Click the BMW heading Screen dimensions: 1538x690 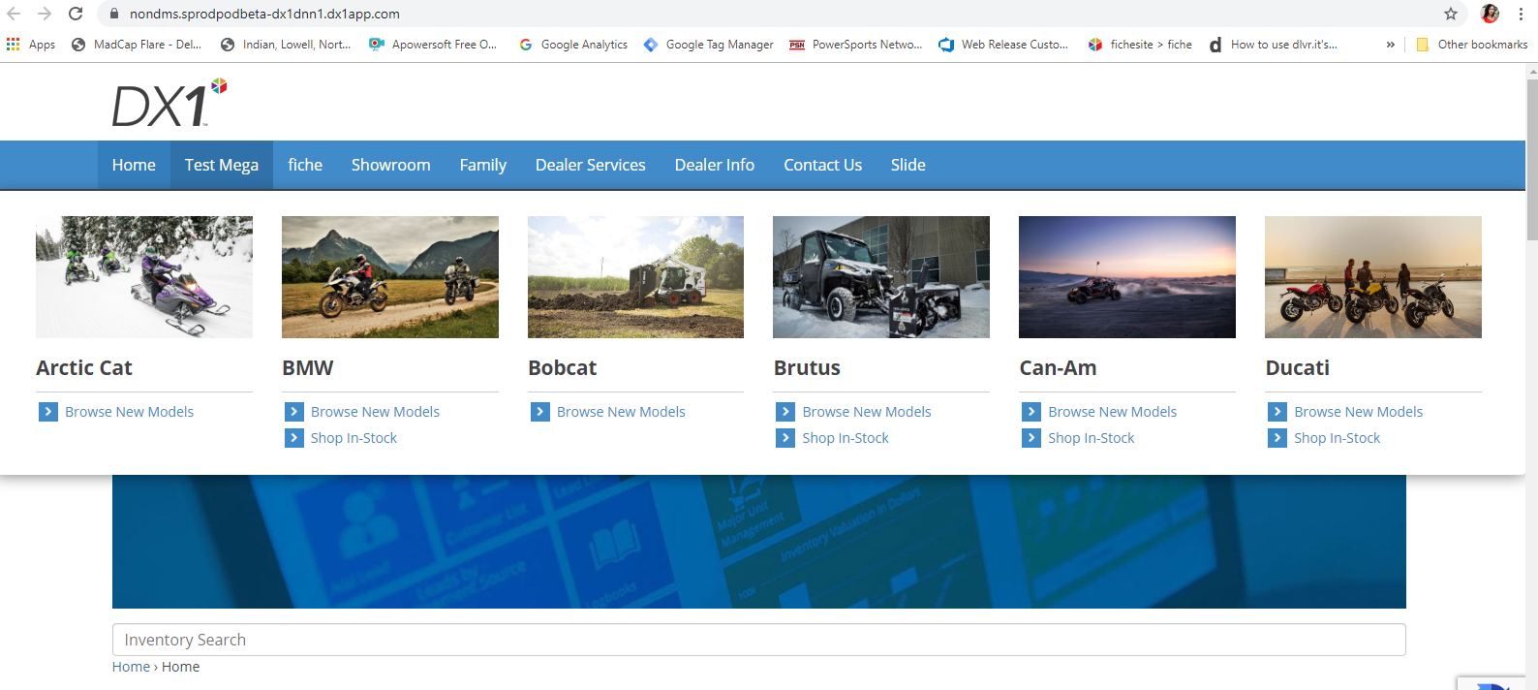pyautogui.click(x=308, y=368)
